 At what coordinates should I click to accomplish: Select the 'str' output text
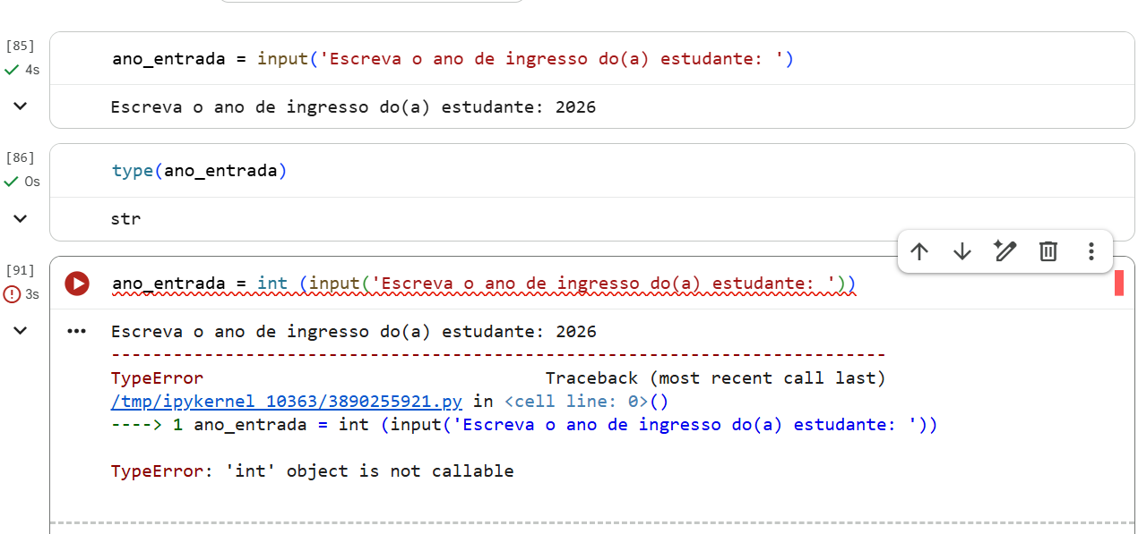125,218
